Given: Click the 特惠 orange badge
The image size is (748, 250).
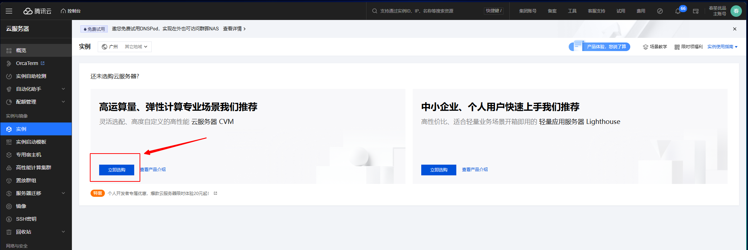Looking at the screenshot, I should click(97, 193).
